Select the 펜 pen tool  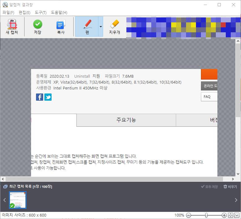(x=87, y=27)
